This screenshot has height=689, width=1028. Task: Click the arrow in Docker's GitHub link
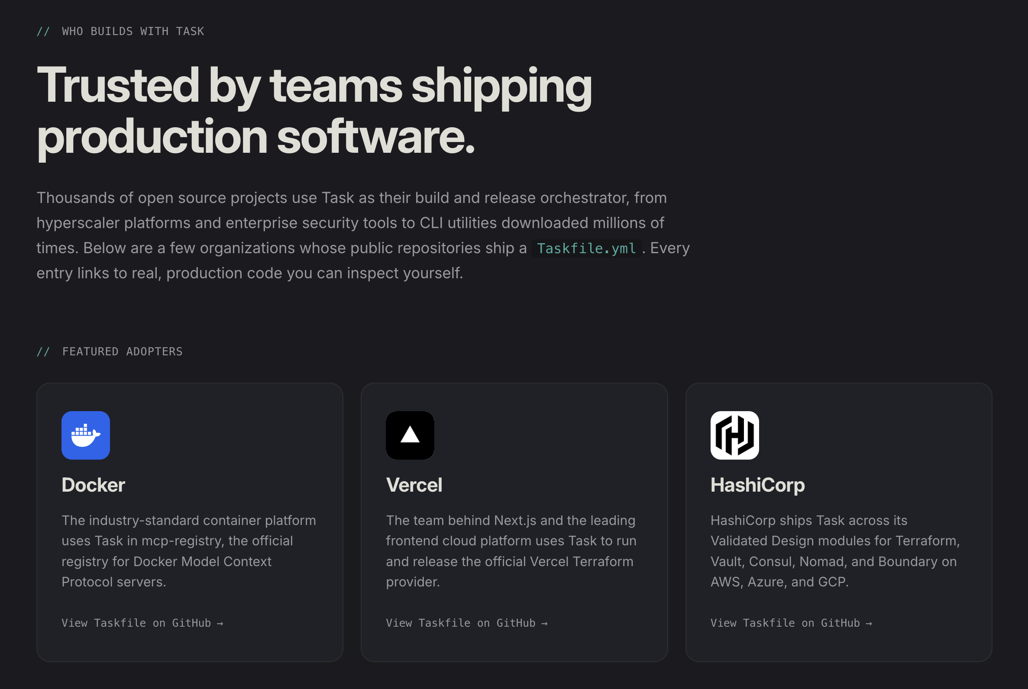point(220,623)
